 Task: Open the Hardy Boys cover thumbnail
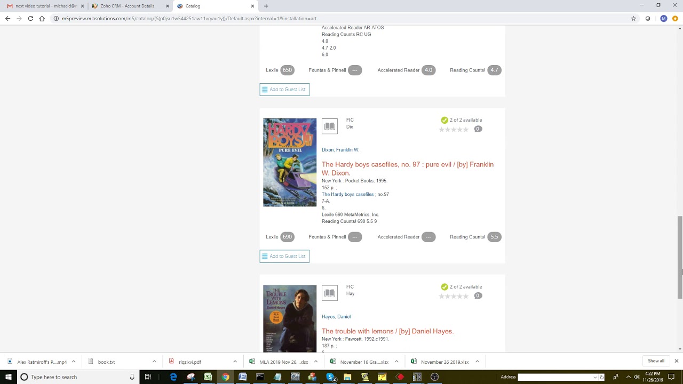290,162
